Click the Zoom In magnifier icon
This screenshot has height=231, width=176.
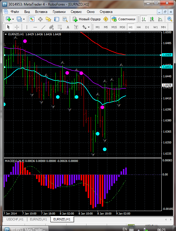(x=170, y=19)
